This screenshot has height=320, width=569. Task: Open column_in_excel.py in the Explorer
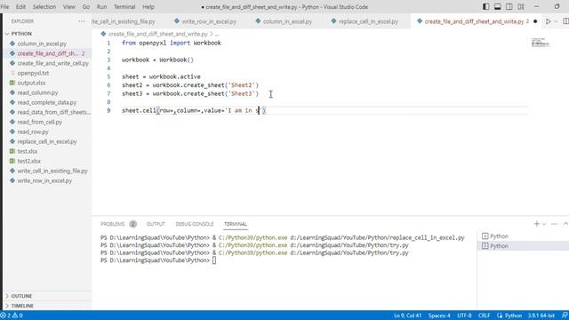[x=42, y=44]
